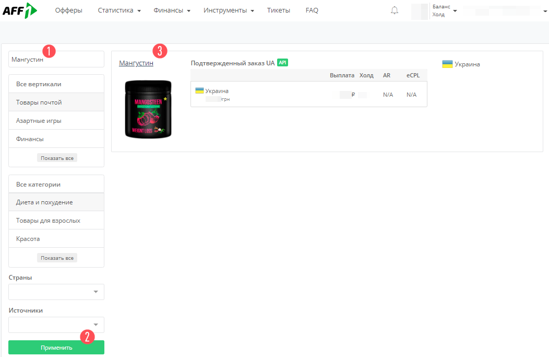This screenshot has height=357, width=549.
Task: Click the green API badge
Action: [x=282, y=63]
